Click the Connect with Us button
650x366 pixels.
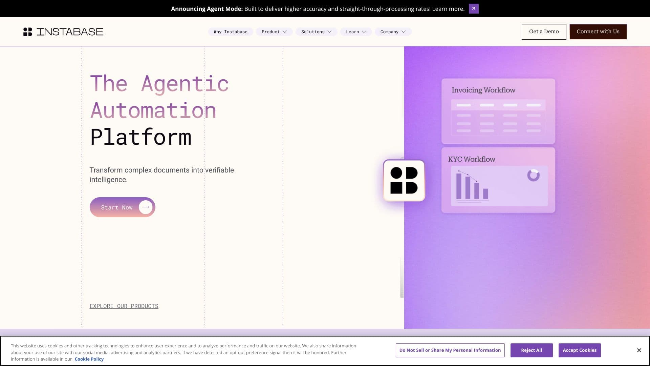click(x=598, y=32)
